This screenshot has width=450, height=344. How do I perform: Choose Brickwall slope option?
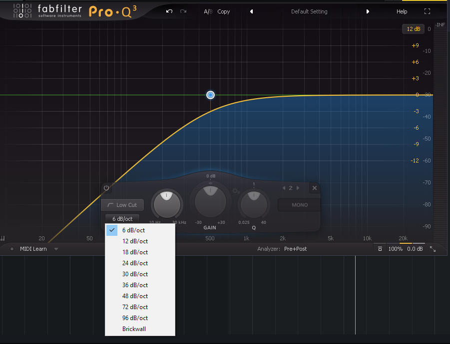(x=140, y=329)
